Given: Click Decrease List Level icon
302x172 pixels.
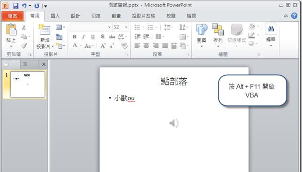Looking at the screenshot, I should click(x=137, y=37).
